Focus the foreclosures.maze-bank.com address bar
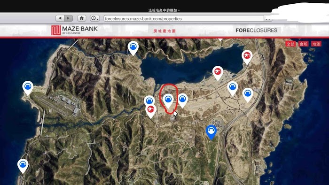Screen dimensions: 329x185 pos(184,19)
